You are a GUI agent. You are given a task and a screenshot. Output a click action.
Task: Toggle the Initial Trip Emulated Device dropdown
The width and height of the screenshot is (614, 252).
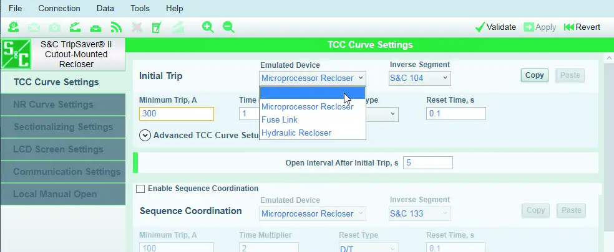[313, 78]
